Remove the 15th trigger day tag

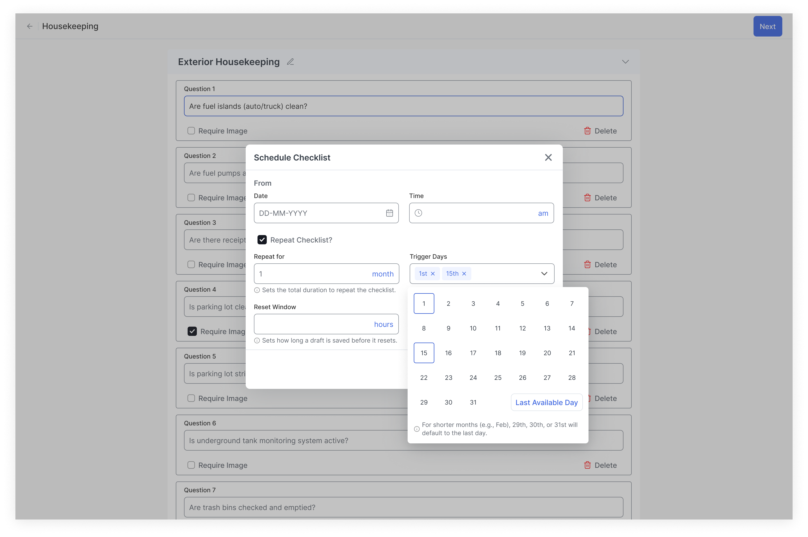click(464, 274)
